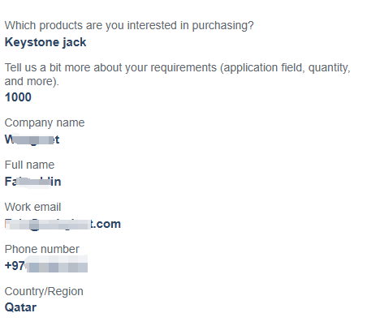Click the 'Which products are you interested' question
The width and height of the screenshot is (367, 326).
pyautogui.click(x=129, y=26)
